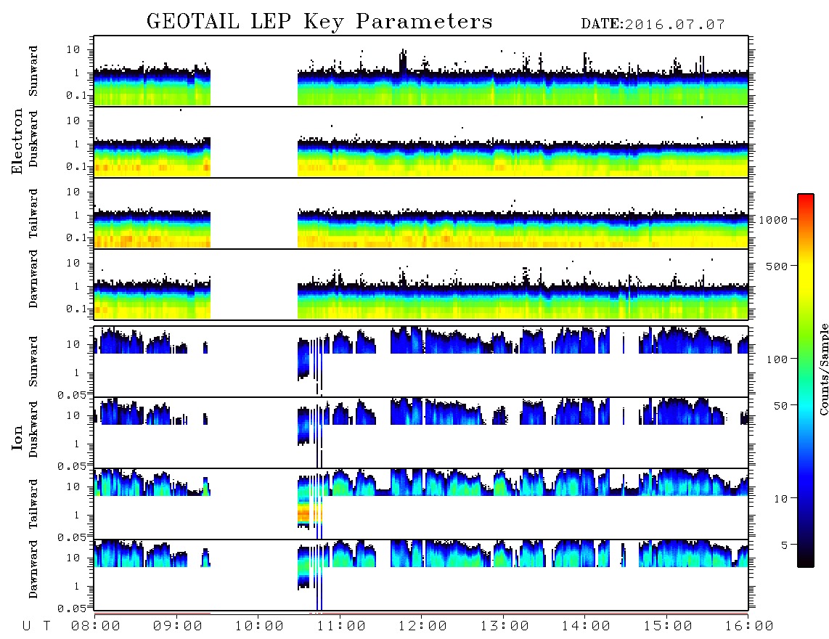Click the "Counts/Sample" colorbar title
The width and height of the screenshot is (829, 639).
pos(823,370)
